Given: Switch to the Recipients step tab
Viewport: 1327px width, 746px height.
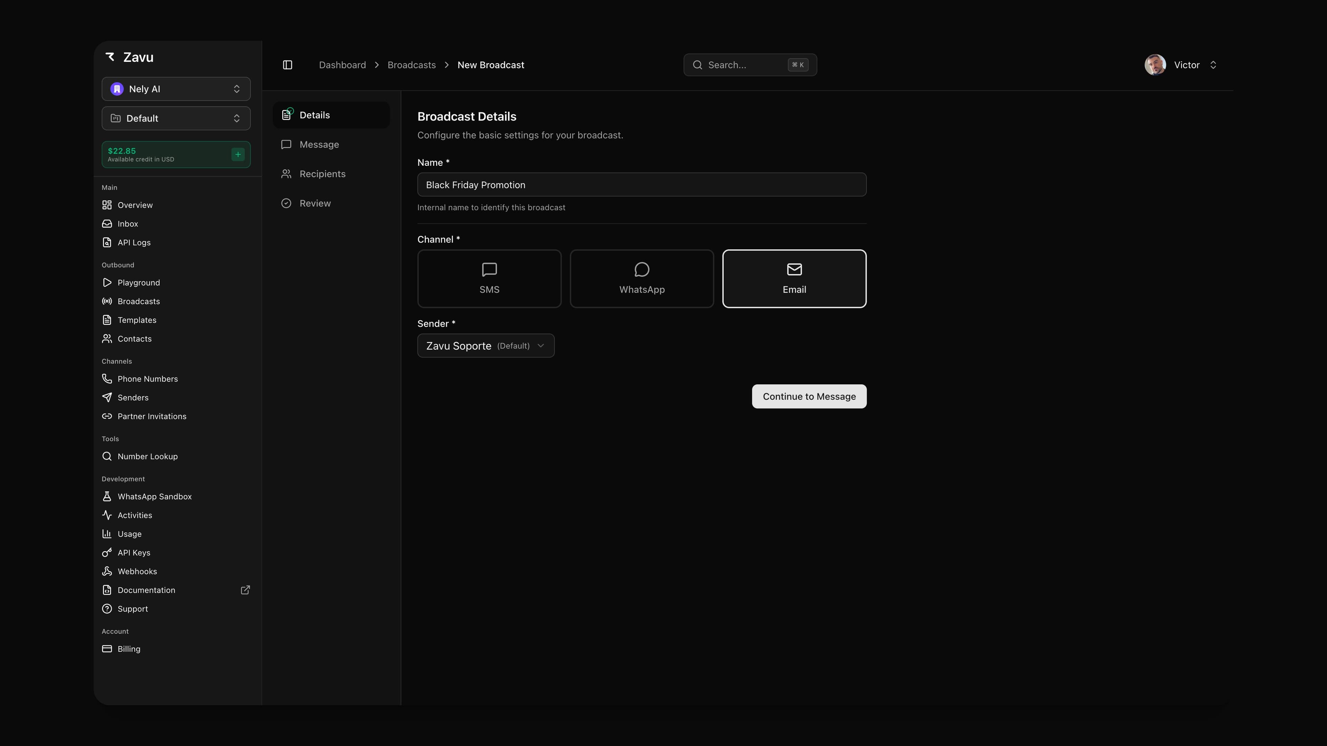Looking at the screenshot, I should [x=322, y=174].
